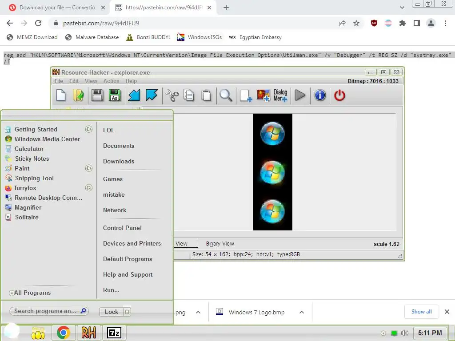The width and height of the screenshot is (455, 341).
Task: Open the Edit menu in Resource Hacker
Action: 74,81
